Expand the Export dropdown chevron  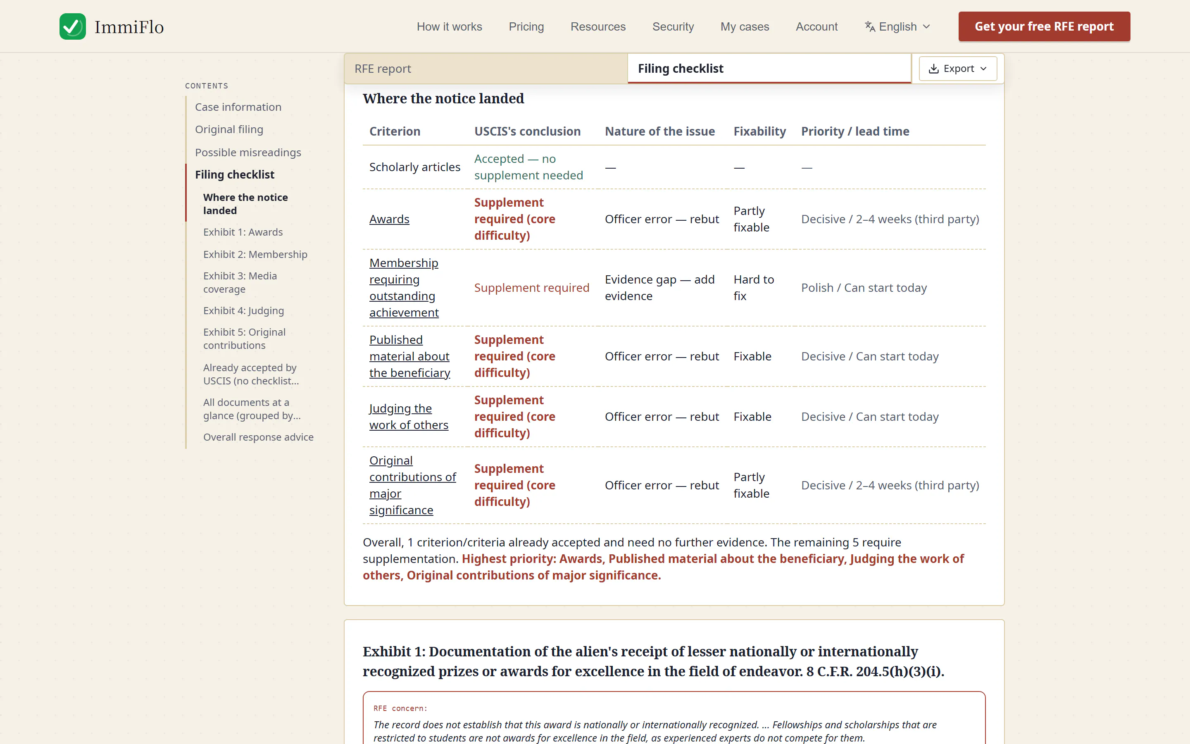983,69
